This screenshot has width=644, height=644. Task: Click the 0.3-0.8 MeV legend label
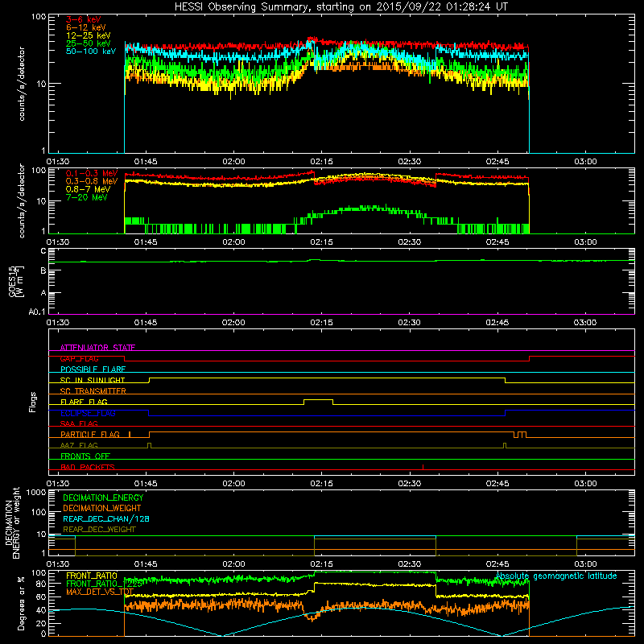pos(92,181)
